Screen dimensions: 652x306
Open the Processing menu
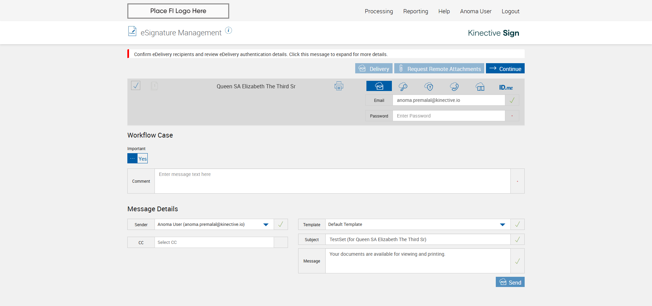(379, 11)
